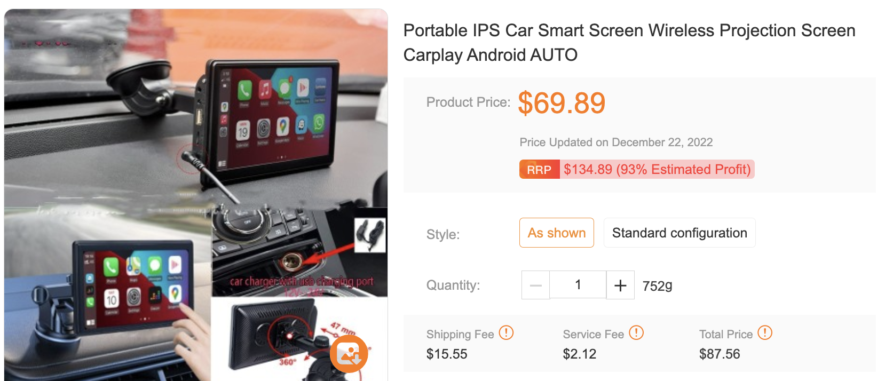Increase quantity with the plus button
The height and width of the screenshot is (381, 885).
(x=620, y=285)
